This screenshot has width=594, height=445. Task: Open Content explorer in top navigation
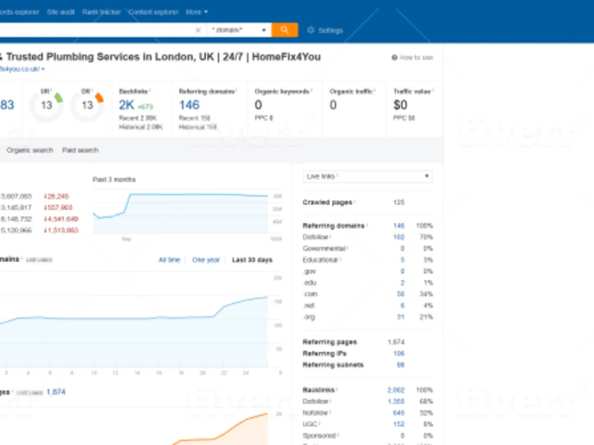tap(153, 12)
